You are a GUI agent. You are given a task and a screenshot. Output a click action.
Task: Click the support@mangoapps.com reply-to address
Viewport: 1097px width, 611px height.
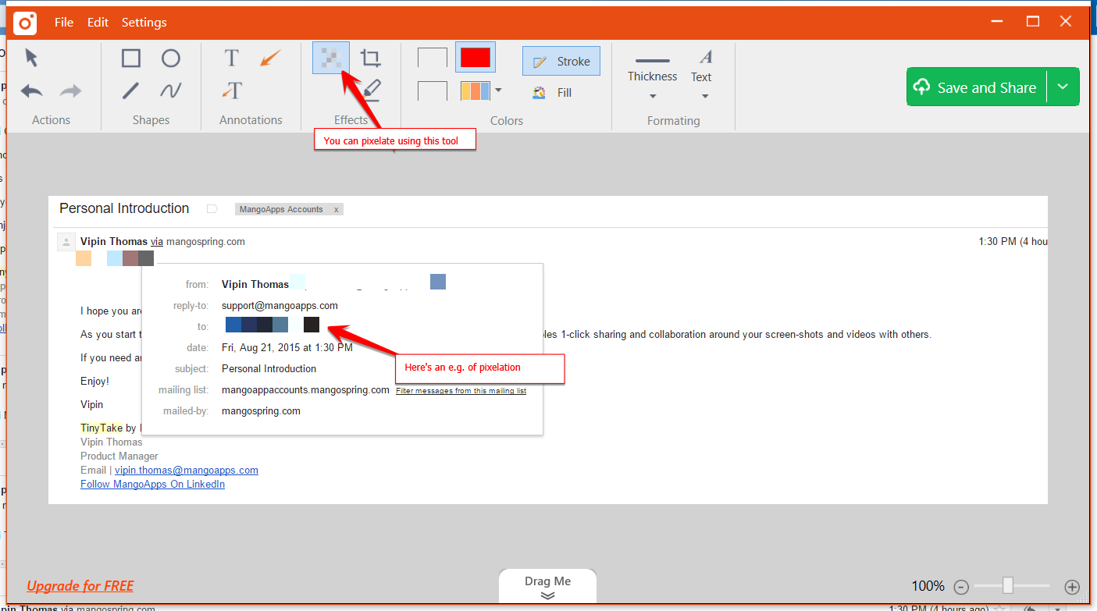tap(280, 306)
